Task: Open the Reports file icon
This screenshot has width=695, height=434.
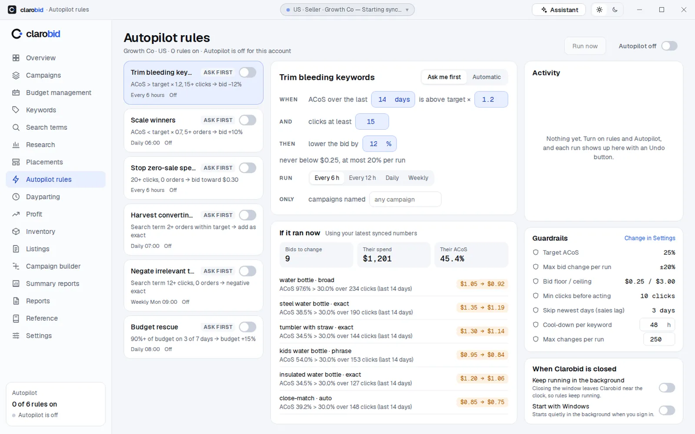Action: click(16, 301)
